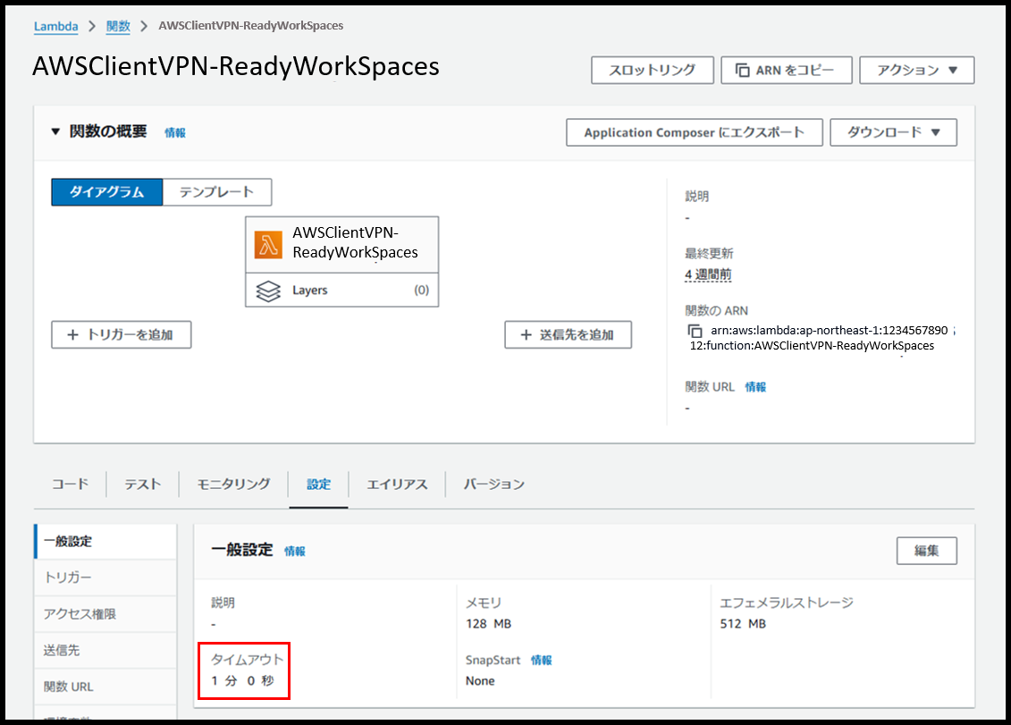Copy the function ARN with the copy icon
The image size is (1011, 725).
coord(695,331)
